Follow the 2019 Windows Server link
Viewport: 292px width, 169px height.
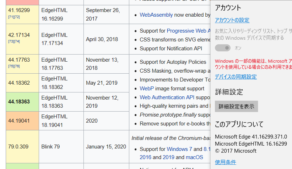168,157
